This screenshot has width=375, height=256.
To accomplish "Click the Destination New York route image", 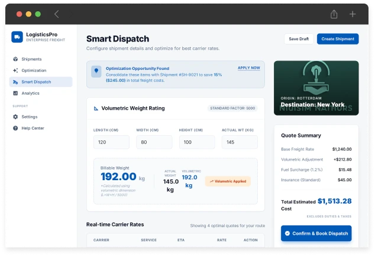I will click(316, 88).
